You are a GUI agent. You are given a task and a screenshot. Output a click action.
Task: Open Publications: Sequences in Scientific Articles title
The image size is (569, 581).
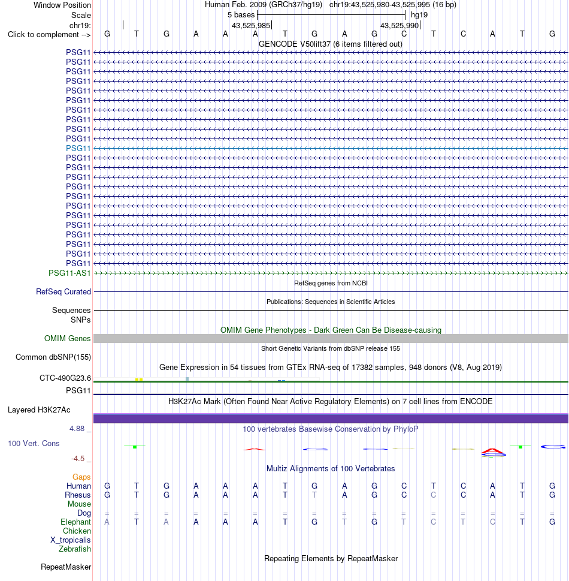331,302
